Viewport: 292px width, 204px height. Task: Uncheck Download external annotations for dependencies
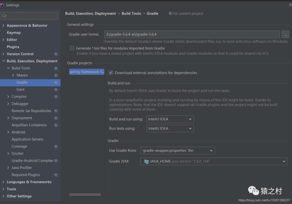pos(111,73)
